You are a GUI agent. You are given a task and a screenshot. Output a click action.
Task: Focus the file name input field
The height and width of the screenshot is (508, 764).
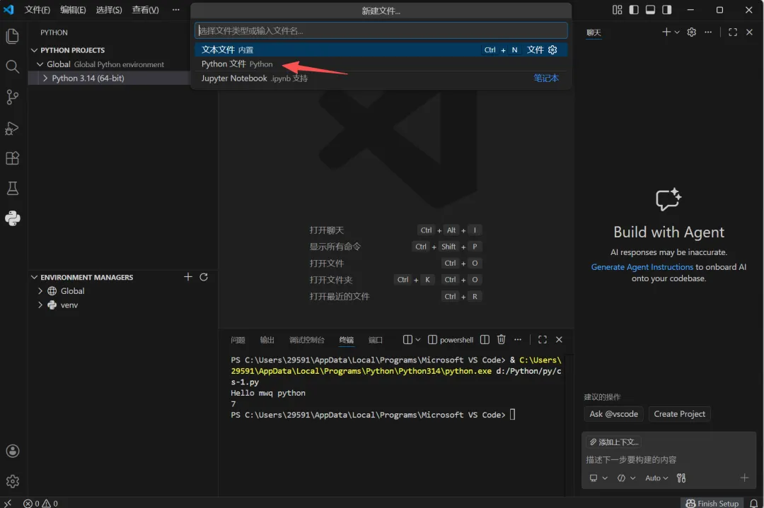(x=381, y=30)
